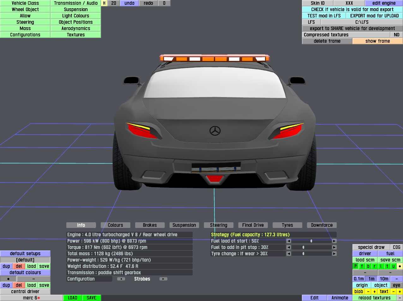403x301 pixels.
Task: Click the minus button beside 10m
Action: pyautogui.click(x=397, y=279)
